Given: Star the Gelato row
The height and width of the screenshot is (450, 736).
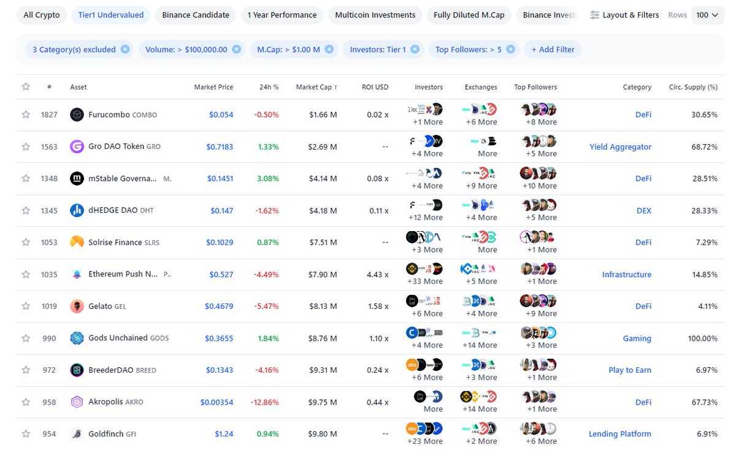Looking at the screenshot, I should [26, 306].
